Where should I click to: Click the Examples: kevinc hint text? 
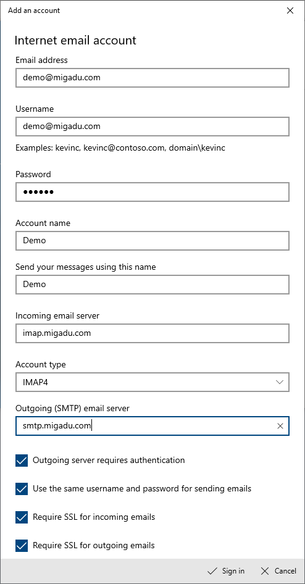(120, 148)
